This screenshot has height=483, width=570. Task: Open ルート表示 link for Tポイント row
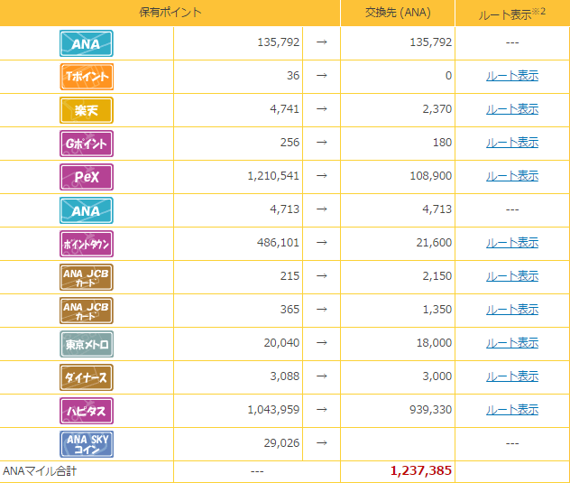pyautogui.click(x=512, y=76)
